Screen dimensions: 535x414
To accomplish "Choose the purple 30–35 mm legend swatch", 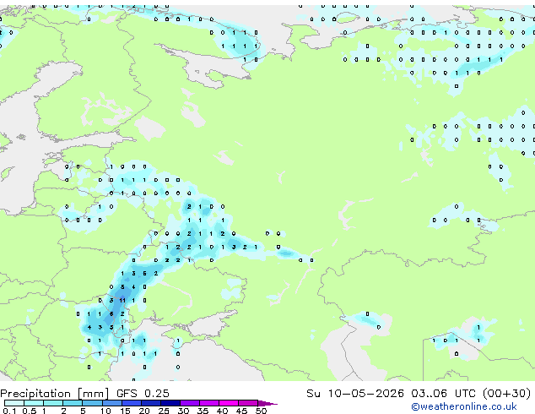I will coord(190,403).
